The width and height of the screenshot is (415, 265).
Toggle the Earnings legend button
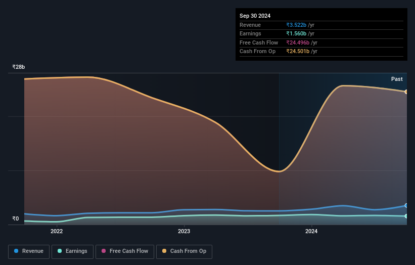72,251
